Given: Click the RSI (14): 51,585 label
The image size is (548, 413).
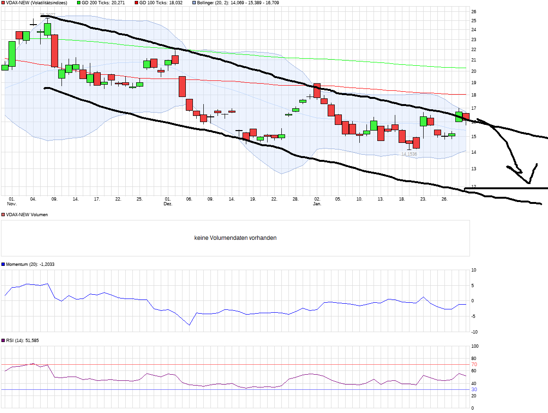Looking at the screenshot, I should click(23, 340).
